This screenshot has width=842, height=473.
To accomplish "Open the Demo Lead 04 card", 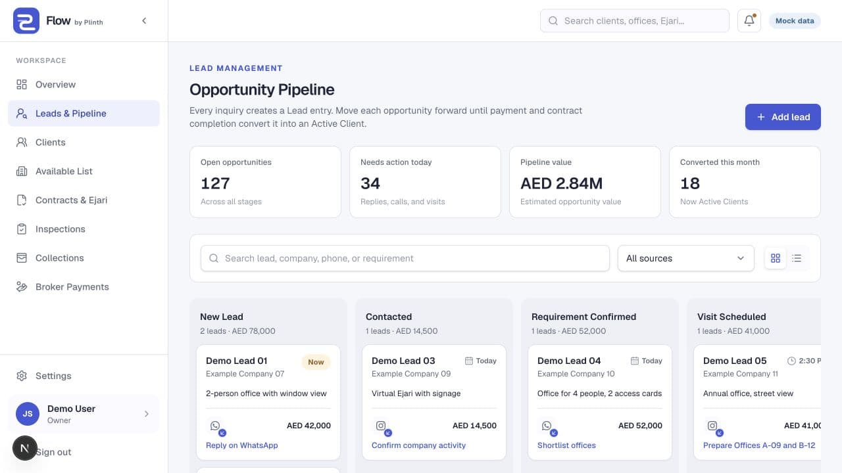I will pyautogui.click(x=600, y=402).
